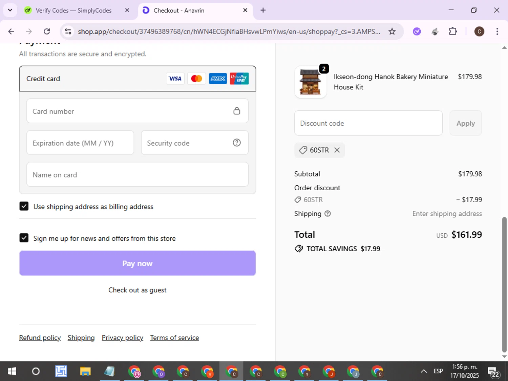Click the Total $161.99 amount
This screenshot has height=381, width=508.
coord(467,235)
